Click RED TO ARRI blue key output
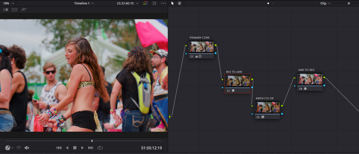 (252, 87)
